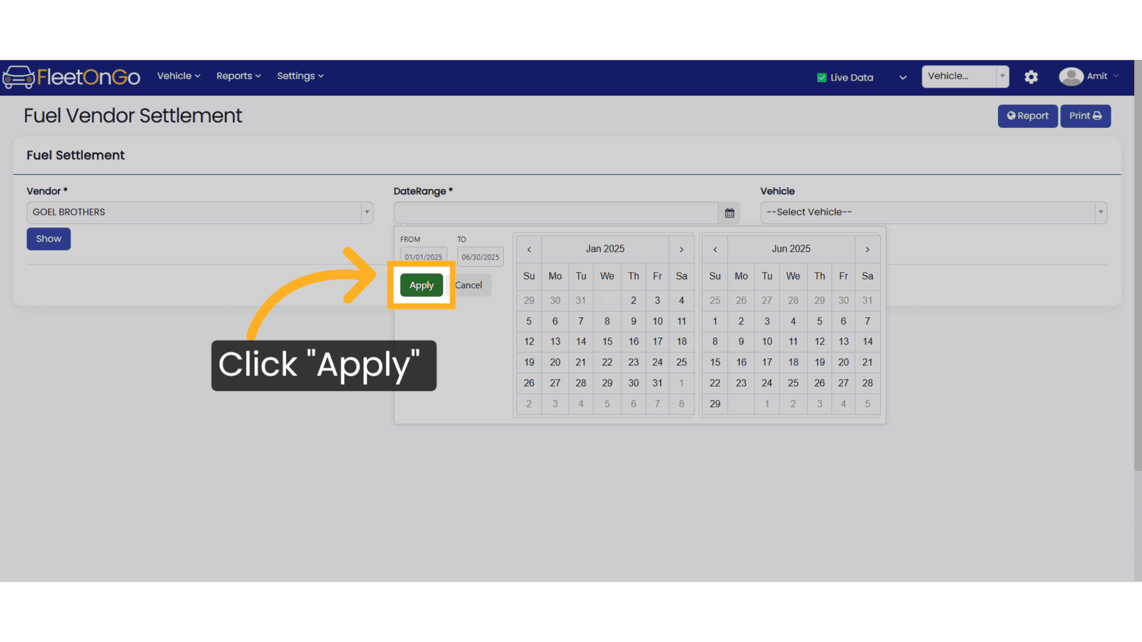Select May 25 in the right calendar
Image resolution: width=1142 pixels, height=642 pixels.
(715, 300)
